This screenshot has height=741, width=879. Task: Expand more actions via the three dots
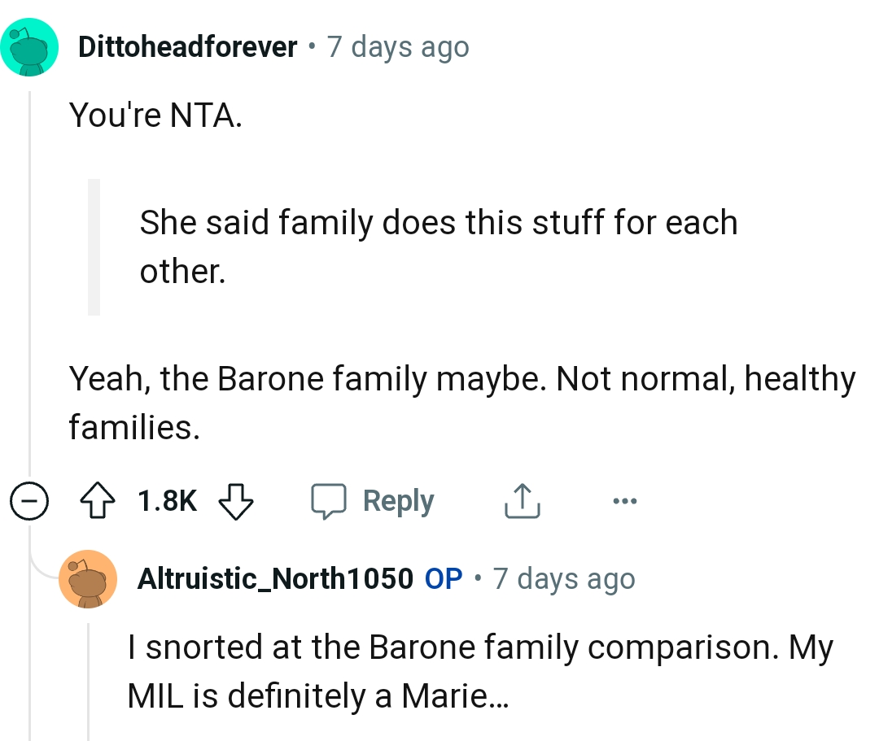pyautogui.click(x=624, y=502)
